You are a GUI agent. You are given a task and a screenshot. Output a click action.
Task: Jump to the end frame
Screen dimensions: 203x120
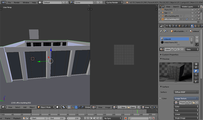click(101, 118)
